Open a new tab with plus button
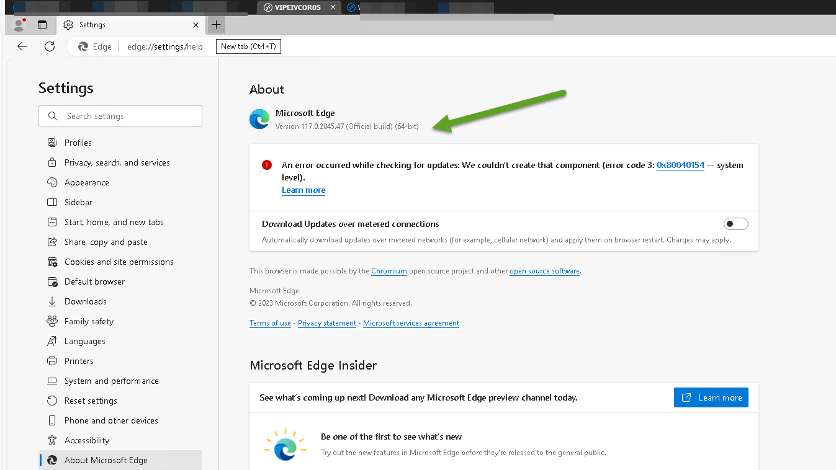The height and width of the screenshot is (470, 836). [216, 25]
